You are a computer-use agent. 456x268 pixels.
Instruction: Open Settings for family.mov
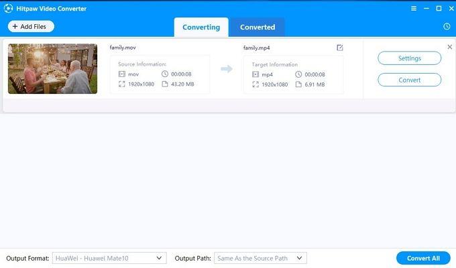point(410,58)
